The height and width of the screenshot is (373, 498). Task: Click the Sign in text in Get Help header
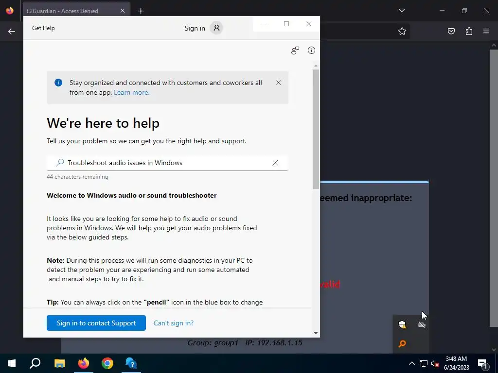pyautogui.click(x=195, y=28)
